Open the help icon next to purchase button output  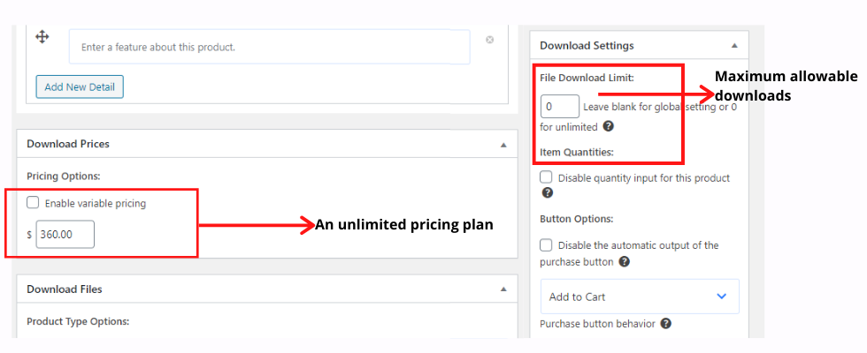625,261
